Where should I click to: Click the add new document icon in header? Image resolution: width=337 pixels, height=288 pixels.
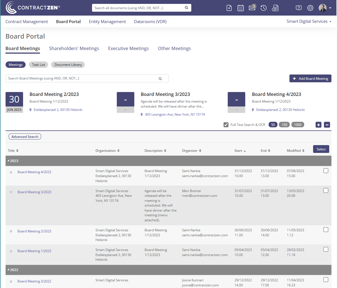point(229,8)
